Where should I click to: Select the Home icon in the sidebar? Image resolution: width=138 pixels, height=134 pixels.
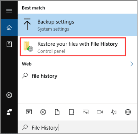click(x=9, y=28)
